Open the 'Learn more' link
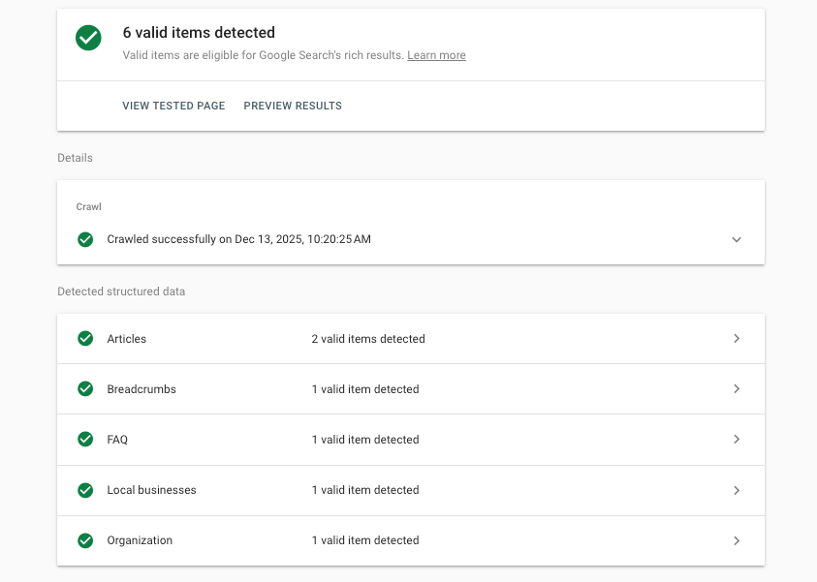The image size is (817, 582). pyautogui.click(x=436, y=55)
